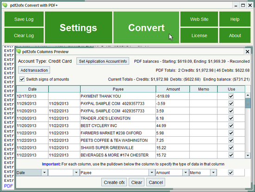Click the leaf icon in Columns Preview title
The image size is (255, 192).
click(x=19, y=52)
